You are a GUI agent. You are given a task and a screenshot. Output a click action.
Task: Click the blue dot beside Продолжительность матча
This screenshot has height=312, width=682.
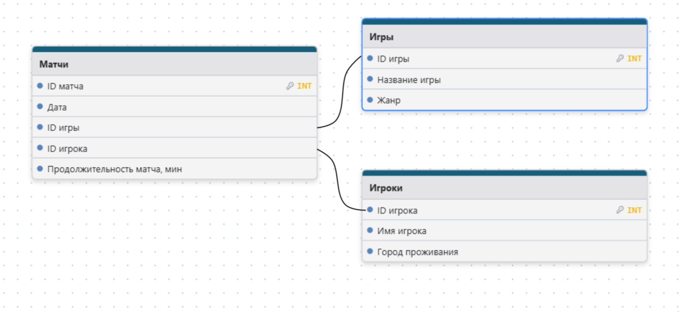[x=40, y=168]
